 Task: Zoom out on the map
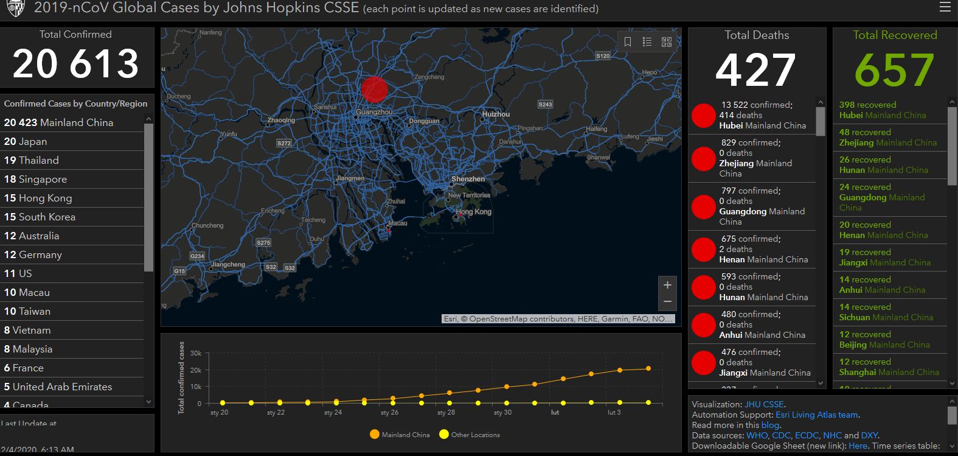click(x=667, y=302)
